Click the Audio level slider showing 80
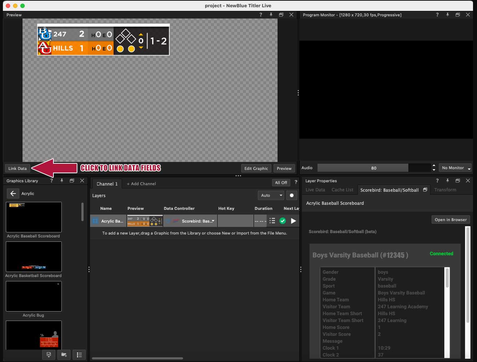 click(374, 168)
